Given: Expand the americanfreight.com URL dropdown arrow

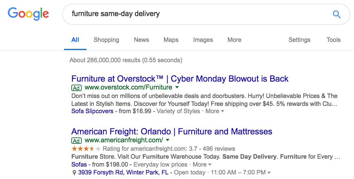Looking at the screenshot, I should pyautogui.click(x=168, y=140).
